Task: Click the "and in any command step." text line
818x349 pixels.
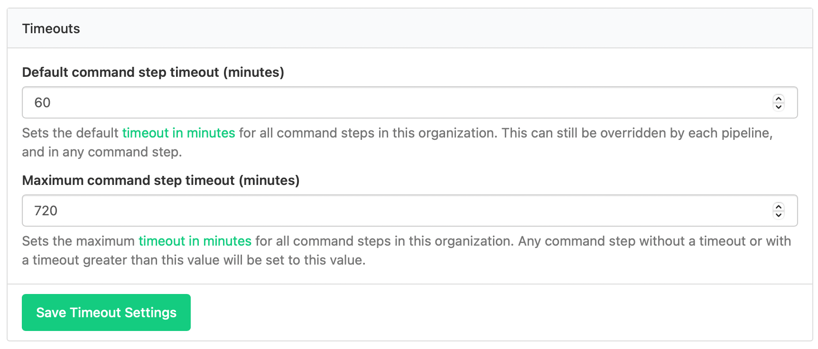Action: pos(102,152)
